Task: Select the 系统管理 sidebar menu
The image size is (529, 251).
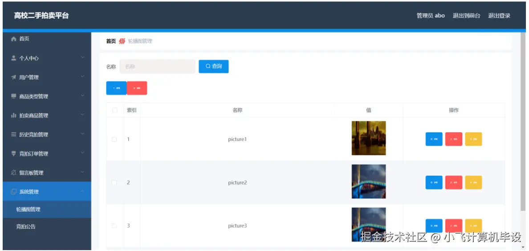Action: 47,192
